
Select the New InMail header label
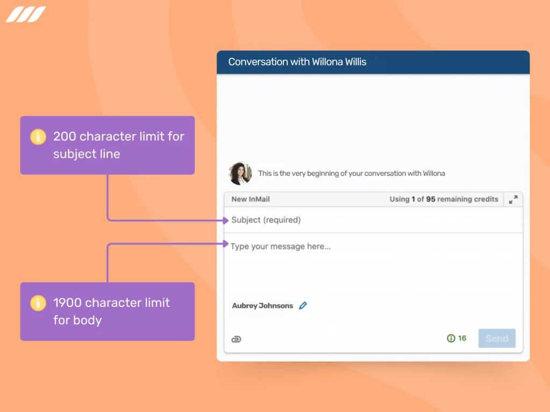pyautogui.click(x=249, y=199)
